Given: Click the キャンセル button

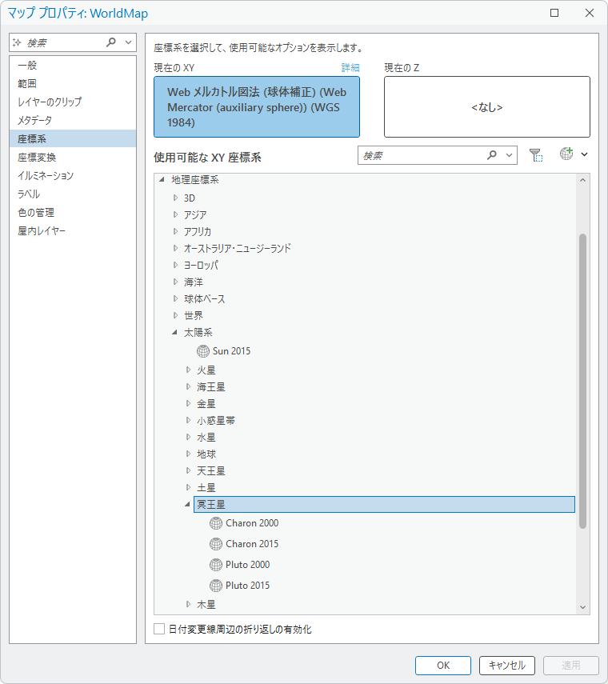Looking at the screenshot, I should point(507,666).
